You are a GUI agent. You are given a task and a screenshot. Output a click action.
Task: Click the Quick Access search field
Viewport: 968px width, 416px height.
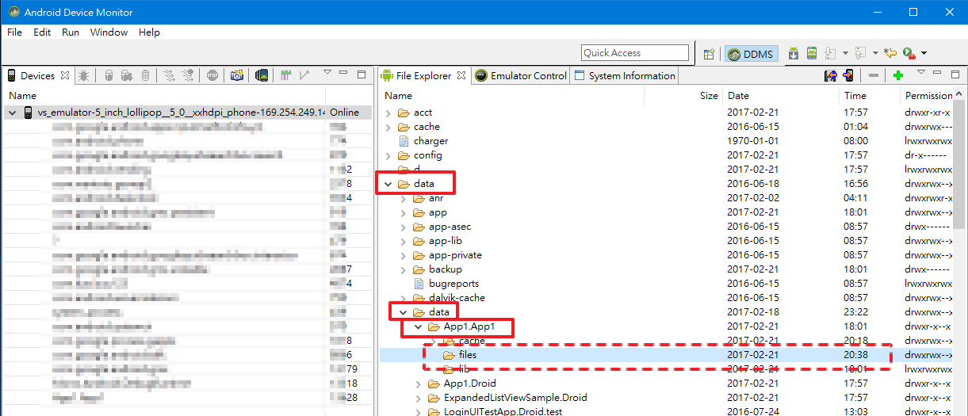tap(635, 53)
